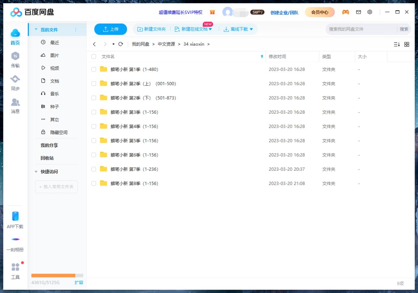Switch to grid view layout

tap(407, 44)
